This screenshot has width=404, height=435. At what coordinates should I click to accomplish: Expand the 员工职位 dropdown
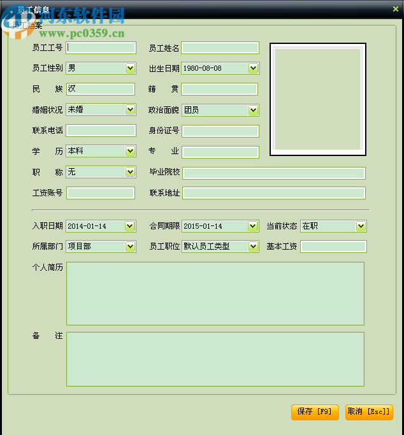click(x=253, y=246)
